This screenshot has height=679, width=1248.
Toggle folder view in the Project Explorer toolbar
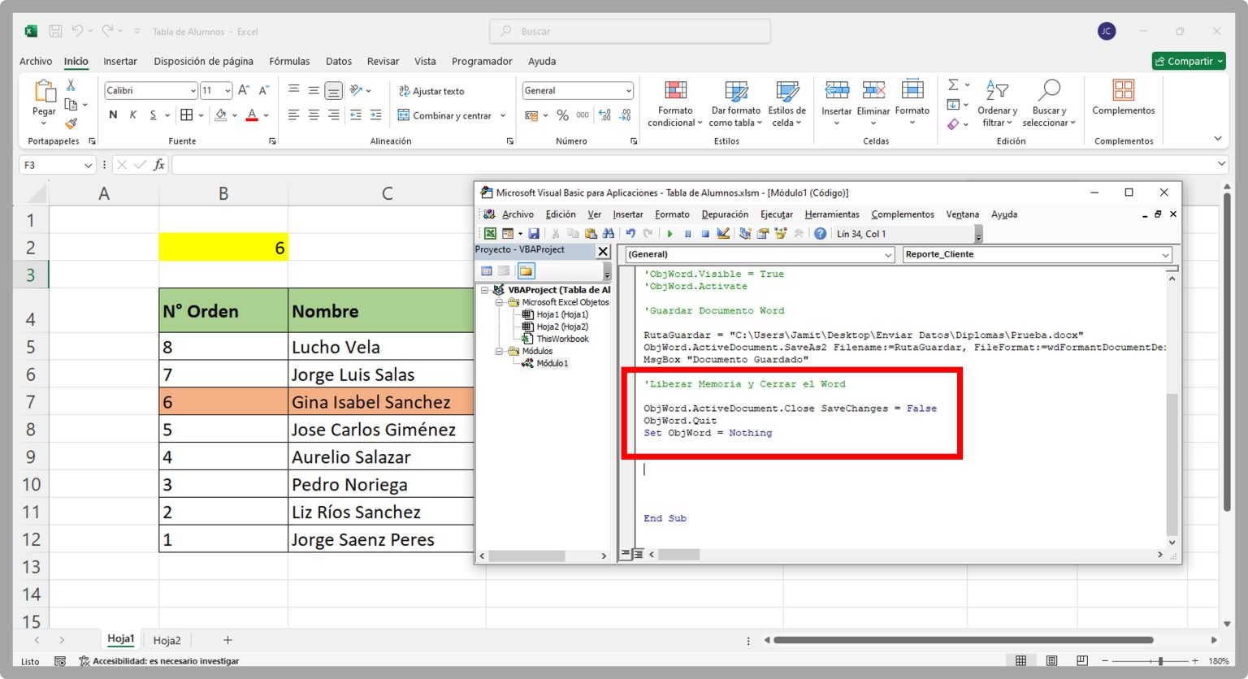[x=525, y=270]
